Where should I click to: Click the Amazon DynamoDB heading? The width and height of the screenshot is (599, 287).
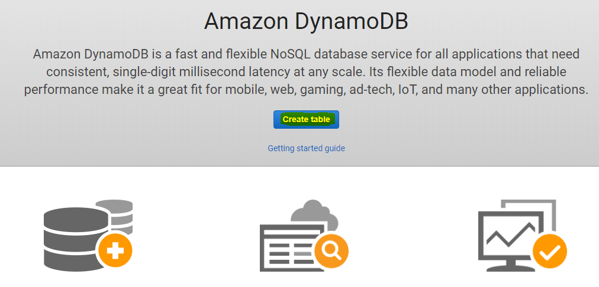point(306,21)
